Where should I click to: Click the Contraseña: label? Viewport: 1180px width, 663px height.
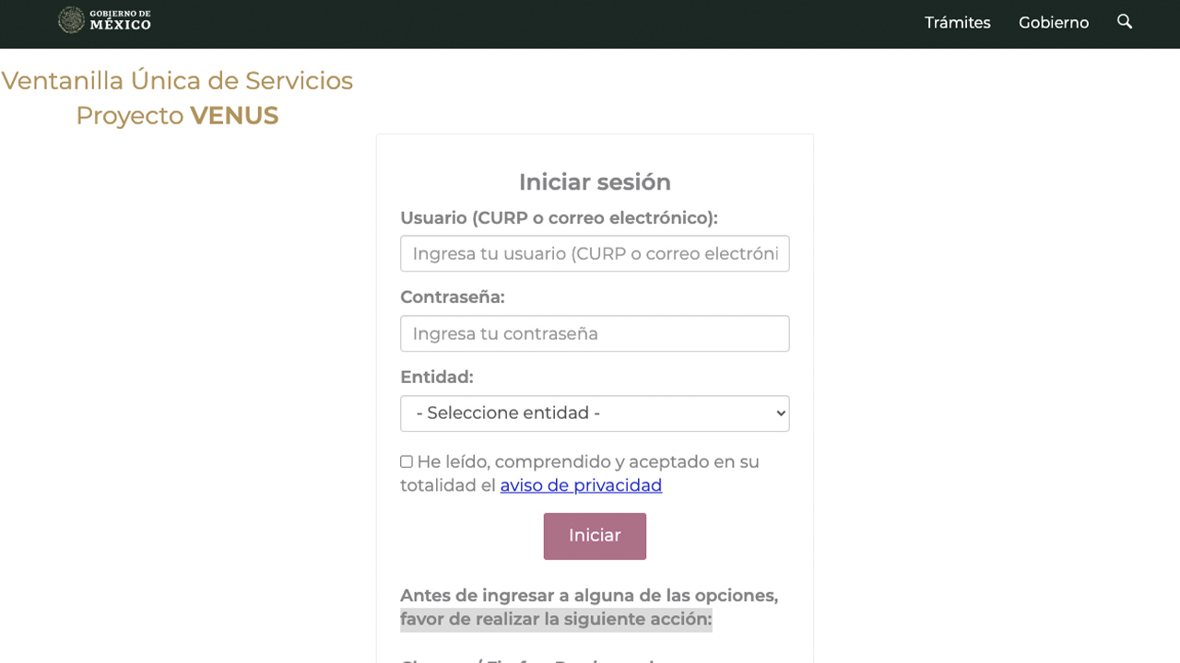(x=453, y=297)
